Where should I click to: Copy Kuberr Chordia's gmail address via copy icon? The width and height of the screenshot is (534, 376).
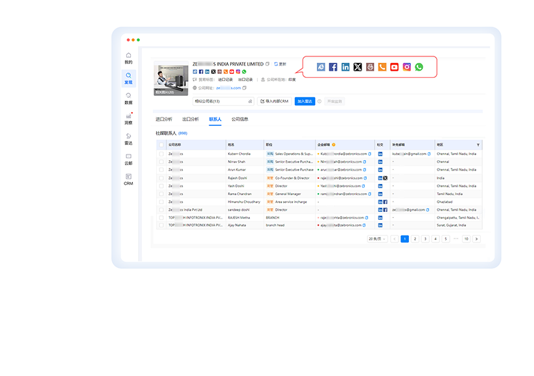(429, 154)
